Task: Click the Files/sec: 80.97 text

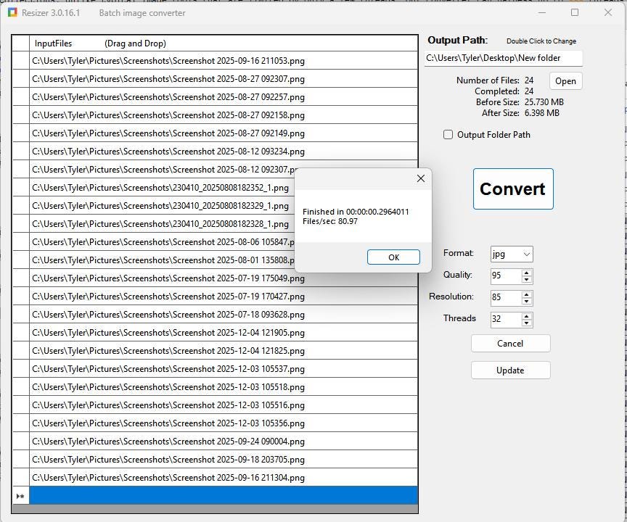Action: 330,221
